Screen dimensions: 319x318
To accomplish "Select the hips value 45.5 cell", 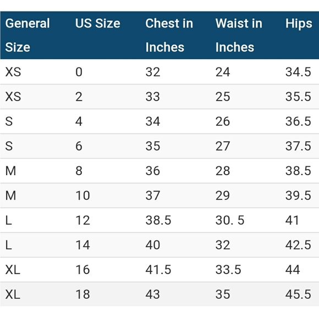I will tap(298, 294).
